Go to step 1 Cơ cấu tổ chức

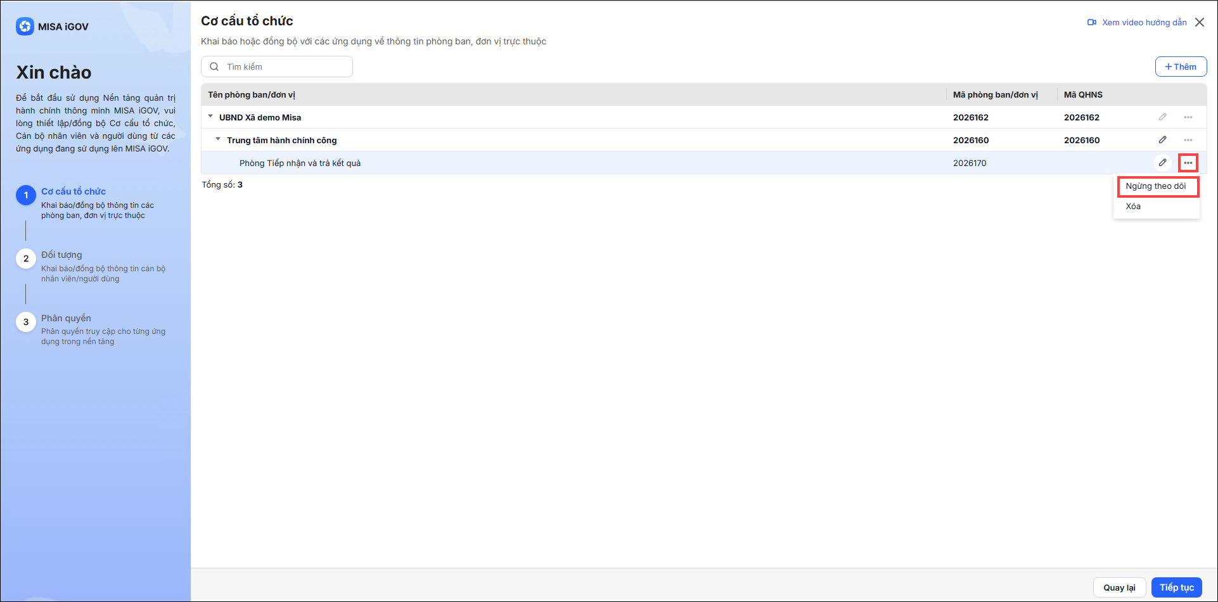pyautogui.click(x=74, y=191)
